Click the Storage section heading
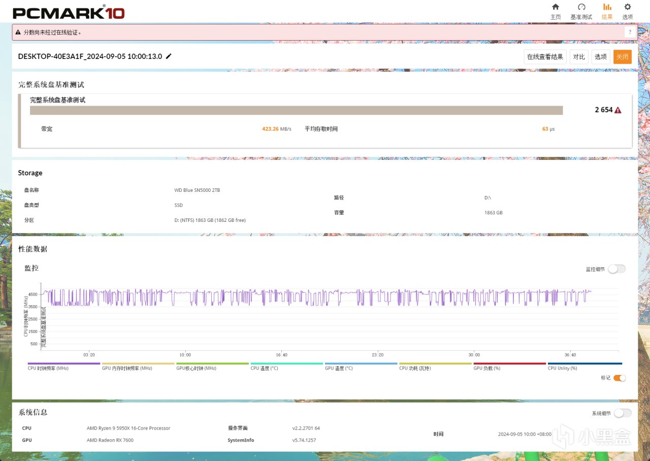 point(30,173)
